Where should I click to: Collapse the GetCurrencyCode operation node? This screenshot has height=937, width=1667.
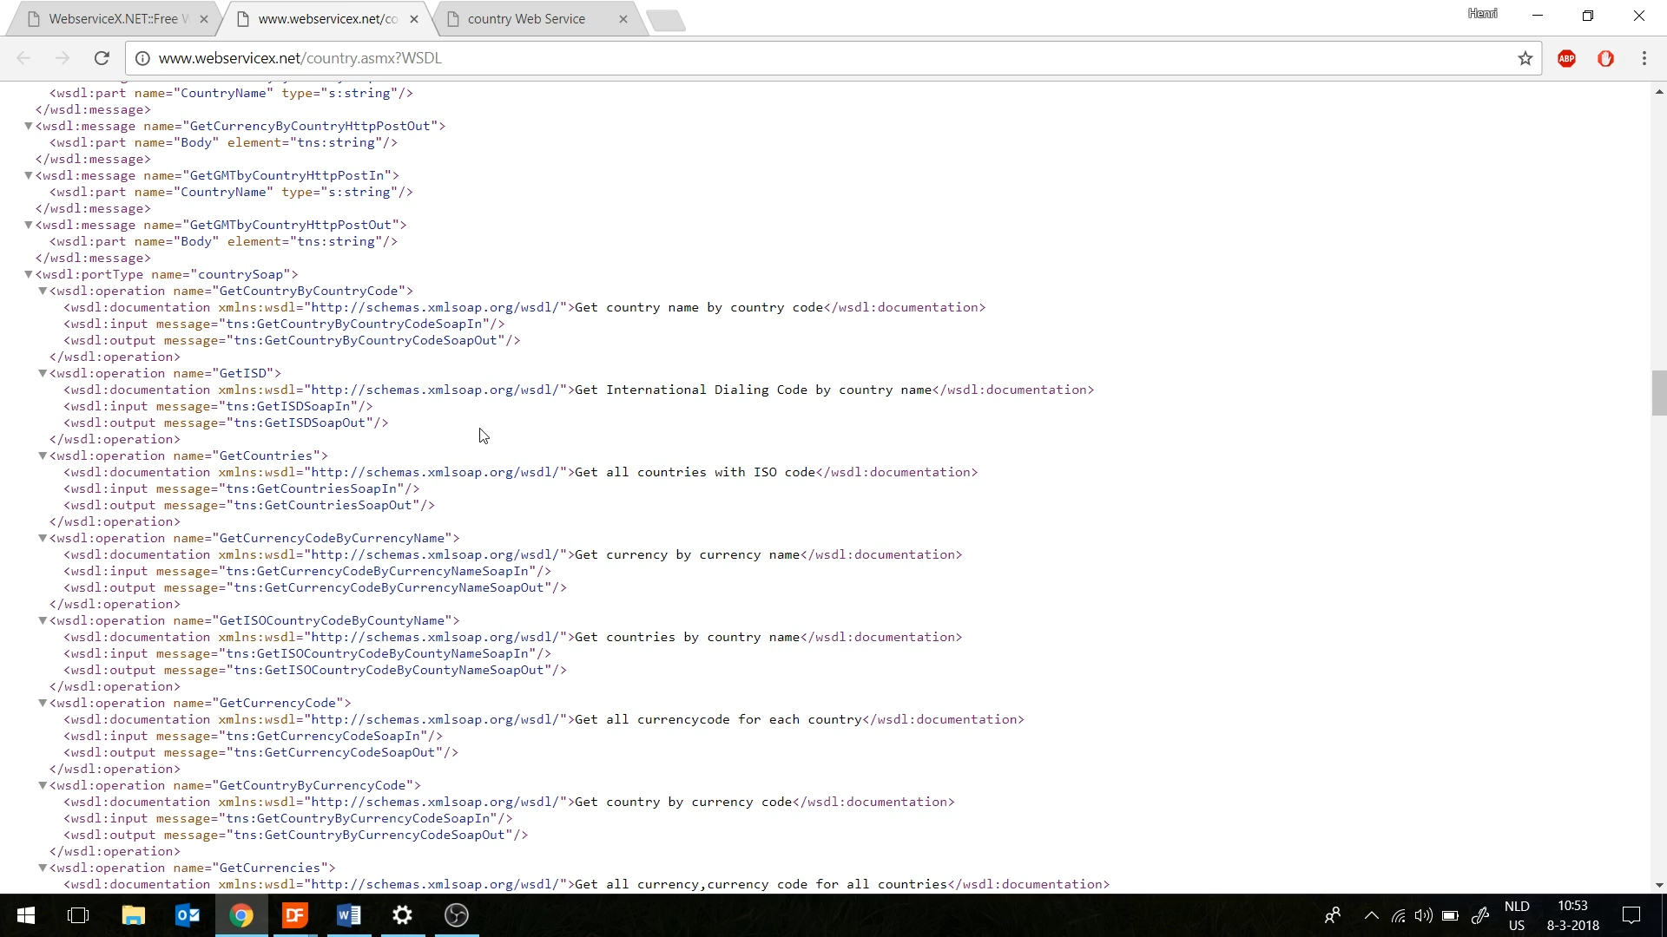point(43,703)
